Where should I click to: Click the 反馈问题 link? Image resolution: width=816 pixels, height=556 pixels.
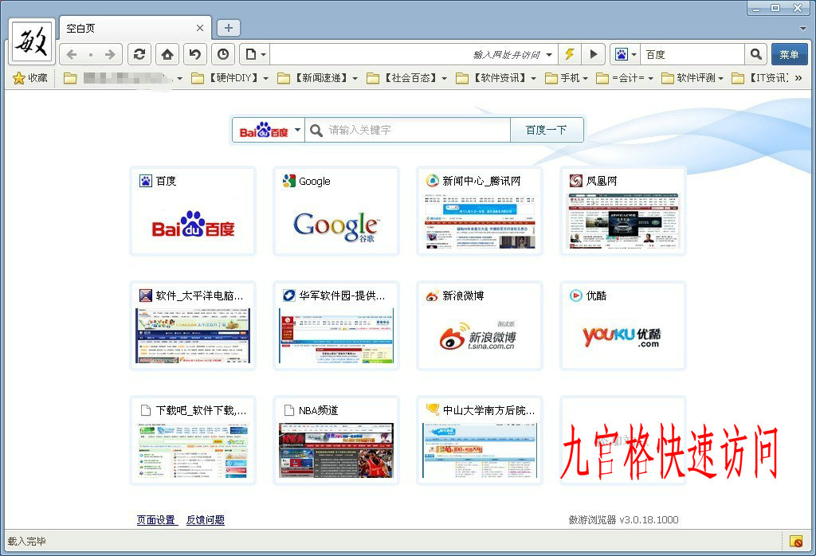pyautogui.click(x=206, y=519)
